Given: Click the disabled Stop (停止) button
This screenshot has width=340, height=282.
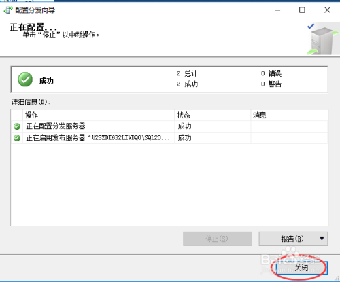Looking at the screenshot, I should pos(218,239).
